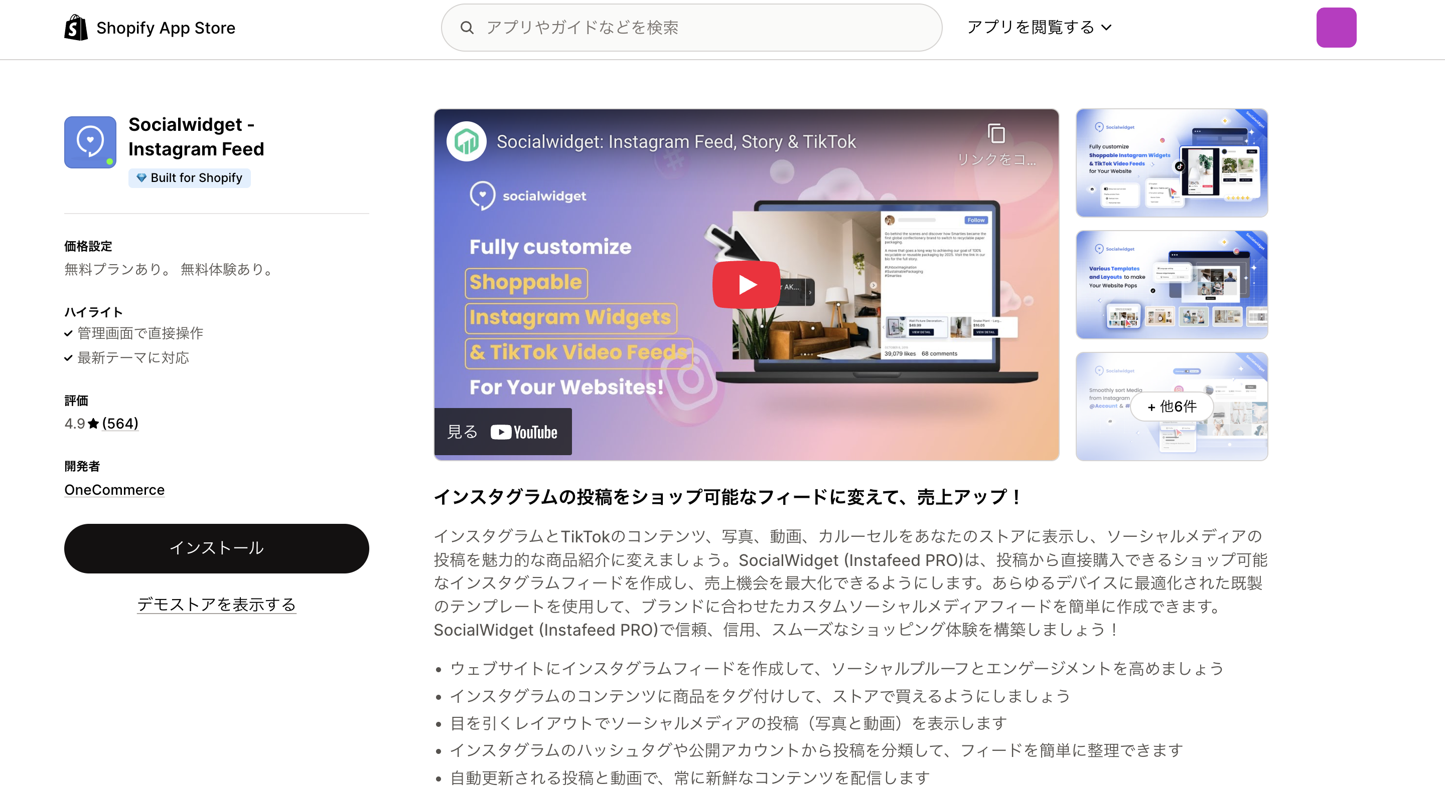This screenshot has width=1445, height=786.
Task: Click the インストール button
Action: coord(217,548)
